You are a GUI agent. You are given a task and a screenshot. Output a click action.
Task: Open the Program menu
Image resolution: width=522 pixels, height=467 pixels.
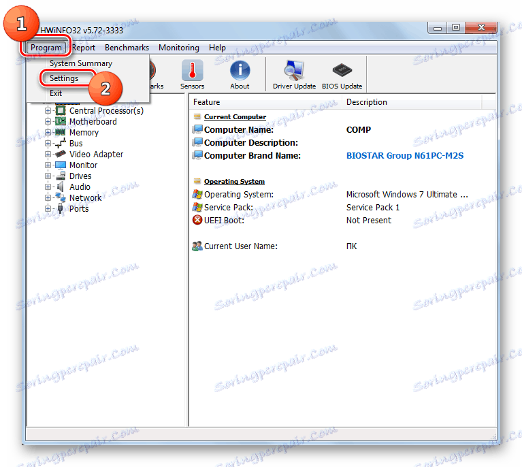(x=46, y=48)
